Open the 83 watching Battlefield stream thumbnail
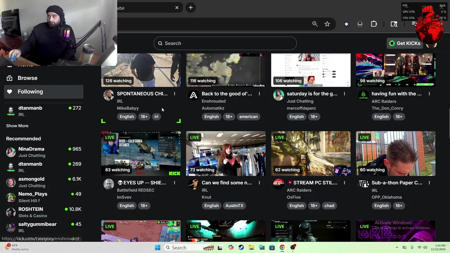450x253 pixels. 141,154
